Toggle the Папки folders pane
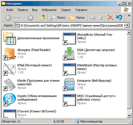The height and width of the screenshot is (125, 133). tap(77, 18)
